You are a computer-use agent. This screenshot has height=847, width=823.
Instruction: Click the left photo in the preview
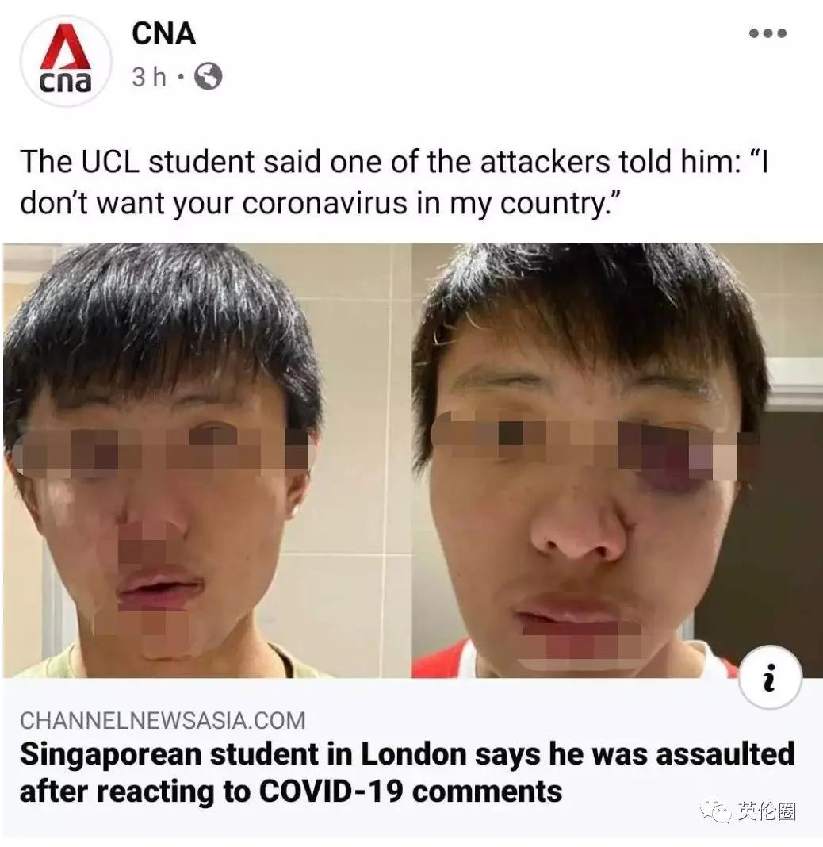pos(206,460)
